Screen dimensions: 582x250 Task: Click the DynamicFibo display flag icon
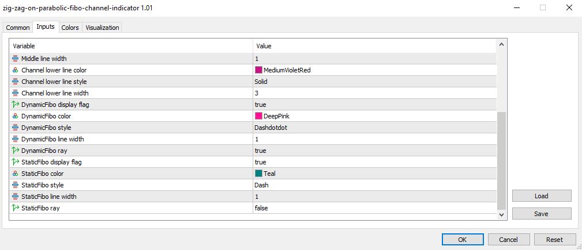(16, 105)
